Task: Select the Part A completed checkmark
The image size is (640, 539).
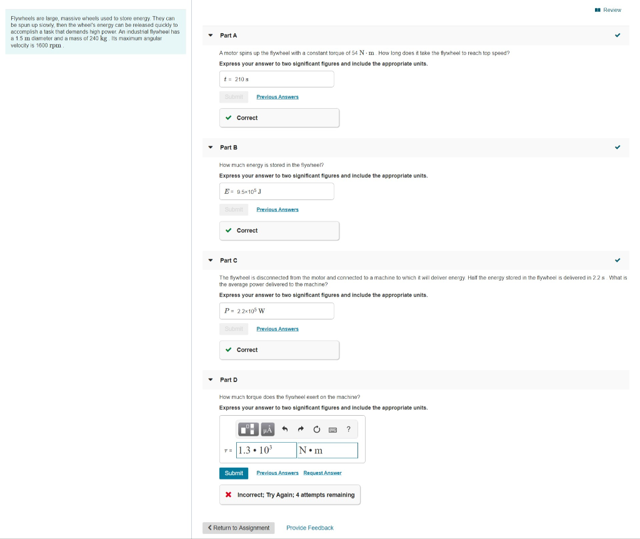Action: (617, 36)
